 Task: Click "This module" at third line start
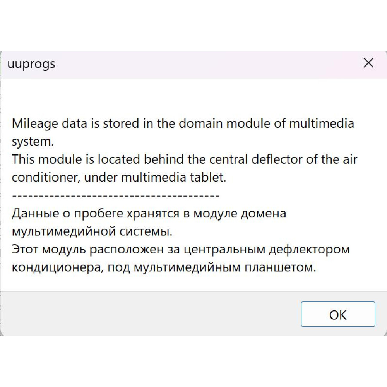[x=47, y=159]
